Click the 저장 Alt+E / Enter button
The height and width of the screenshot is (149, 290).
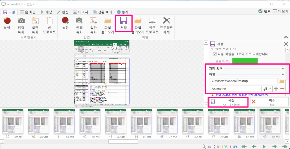(x=228, y=102)
